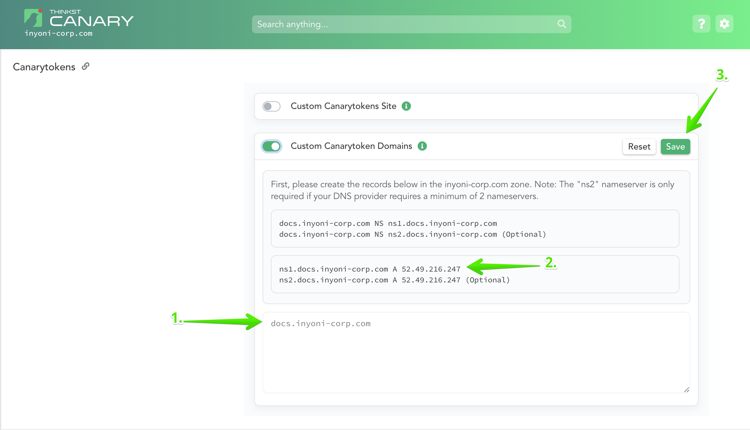Click the inyoni-corp.com text under logo
Viewport: 750px width, 430px height.
pyautogui.click(x=58, y=34)
